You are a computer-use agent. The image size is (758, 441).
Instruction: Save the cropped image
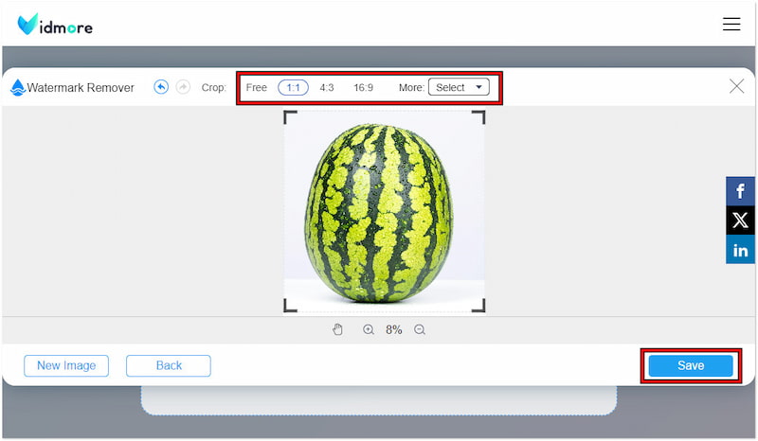coord(690,365)
